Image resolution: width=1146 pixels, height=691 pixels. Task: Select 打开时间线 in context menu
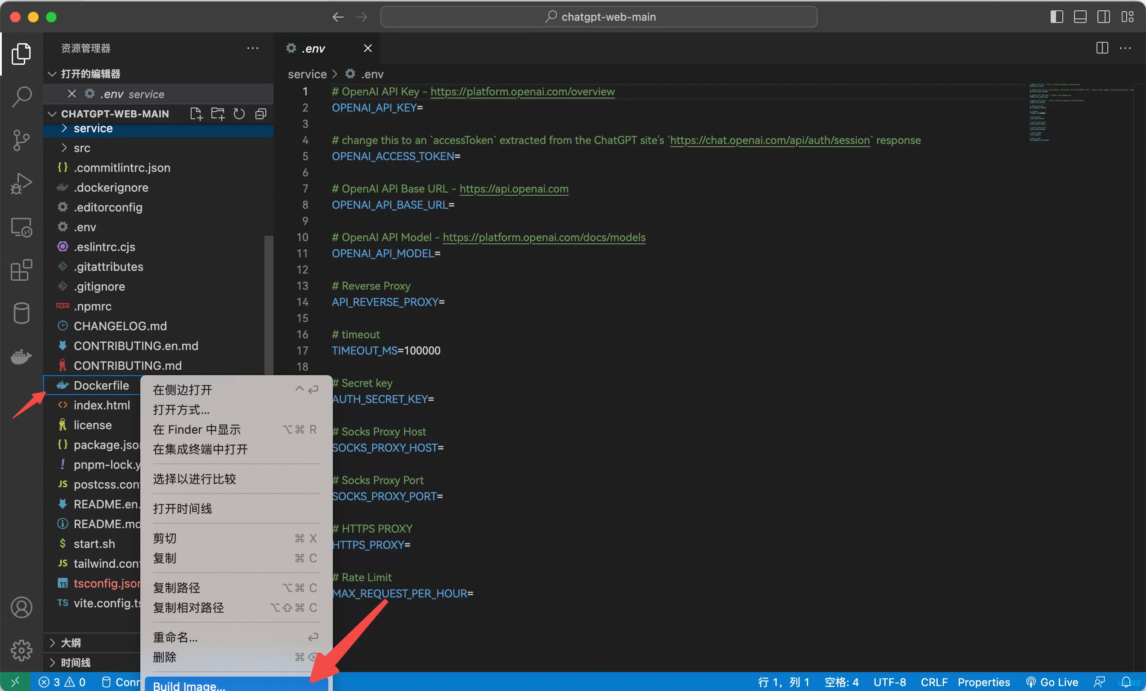(236, 508)
